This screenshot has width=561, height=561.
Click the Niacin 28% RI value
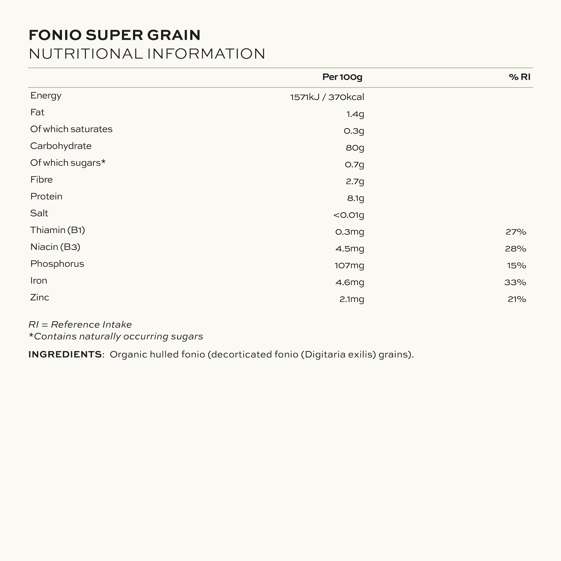click(515, 249)
